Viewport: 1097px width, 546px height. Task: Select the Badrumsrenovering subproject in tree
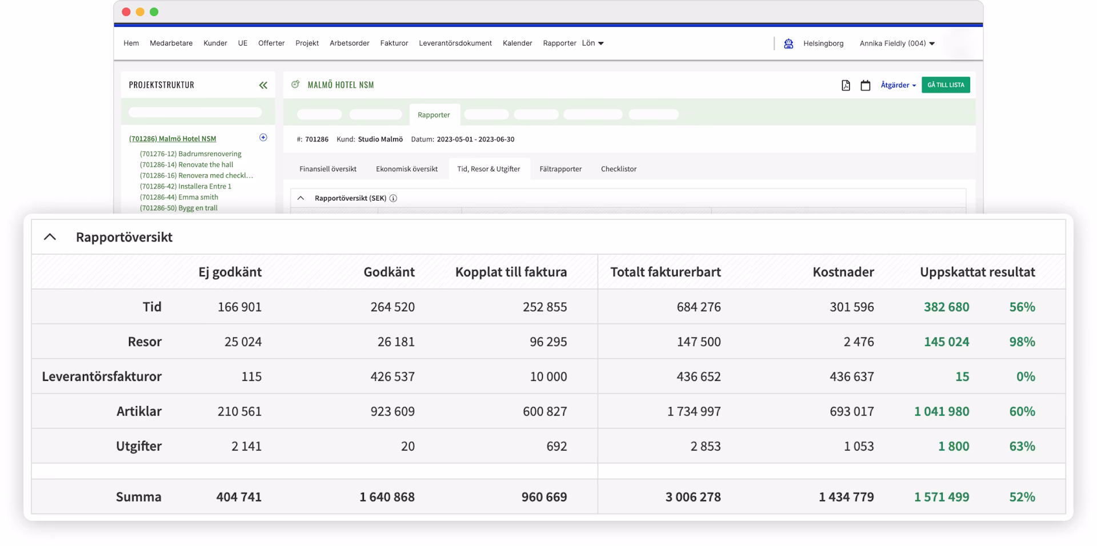tap(190, 154)
